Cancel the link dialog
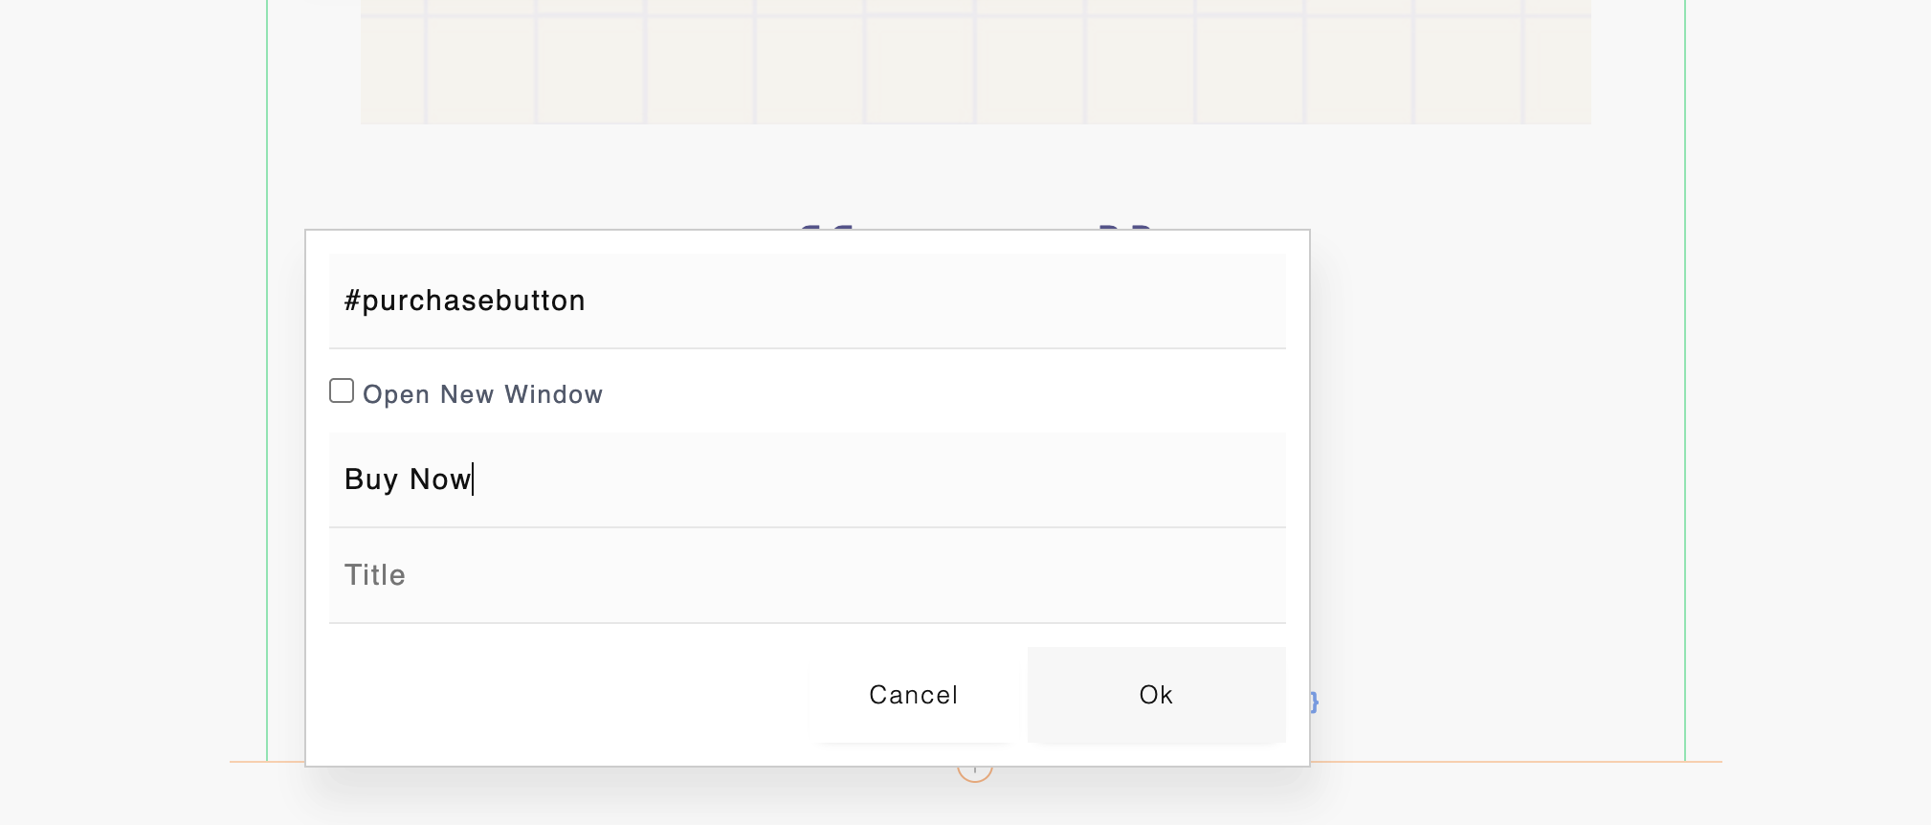The image size is (1931, 825). tap(913, 695)
